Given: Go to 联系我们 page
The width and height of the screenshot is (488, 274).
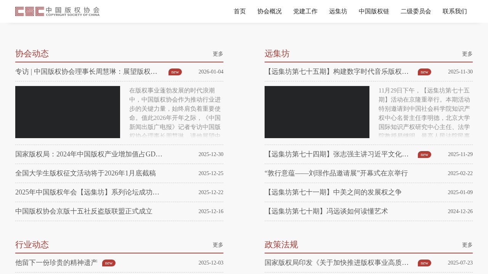Looking at the screenshot, I should click(455, 11).
